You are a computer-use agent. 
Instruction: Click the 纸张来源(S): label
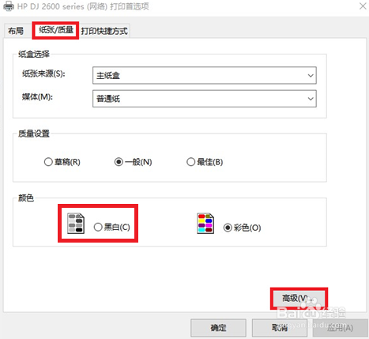coord(43,73)
